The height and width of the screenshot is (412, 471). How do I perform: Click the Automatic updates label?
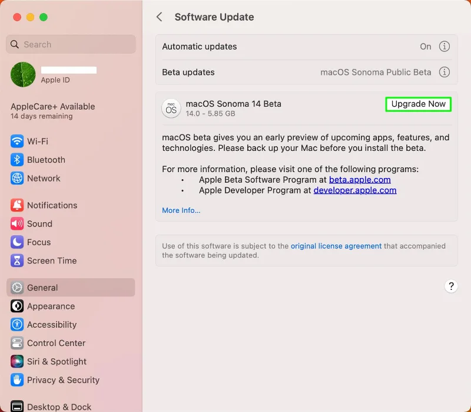200,47
